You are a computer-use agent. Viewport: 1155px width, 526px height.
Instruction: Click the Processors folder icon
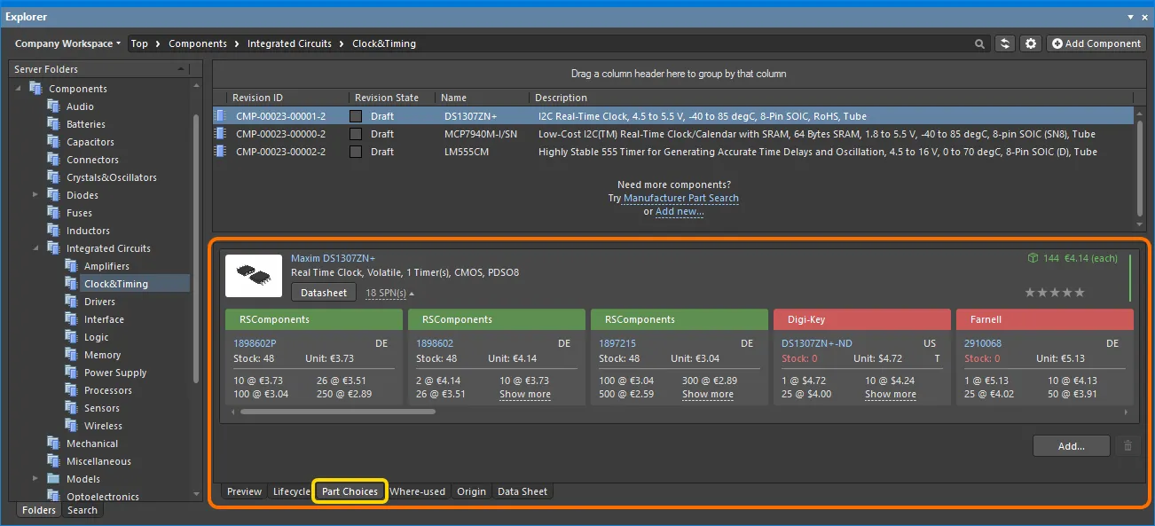point(72,390)
